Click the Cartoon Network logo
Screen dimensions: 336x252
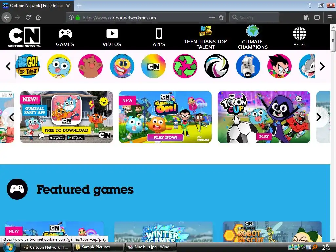24,37
